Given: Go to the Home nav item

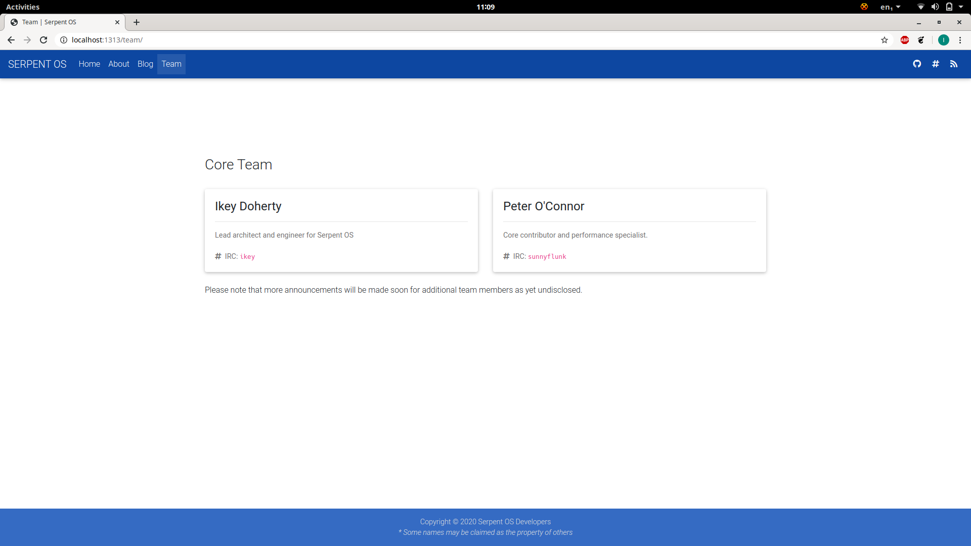Looking at the screenshot, I should (90, 64).
